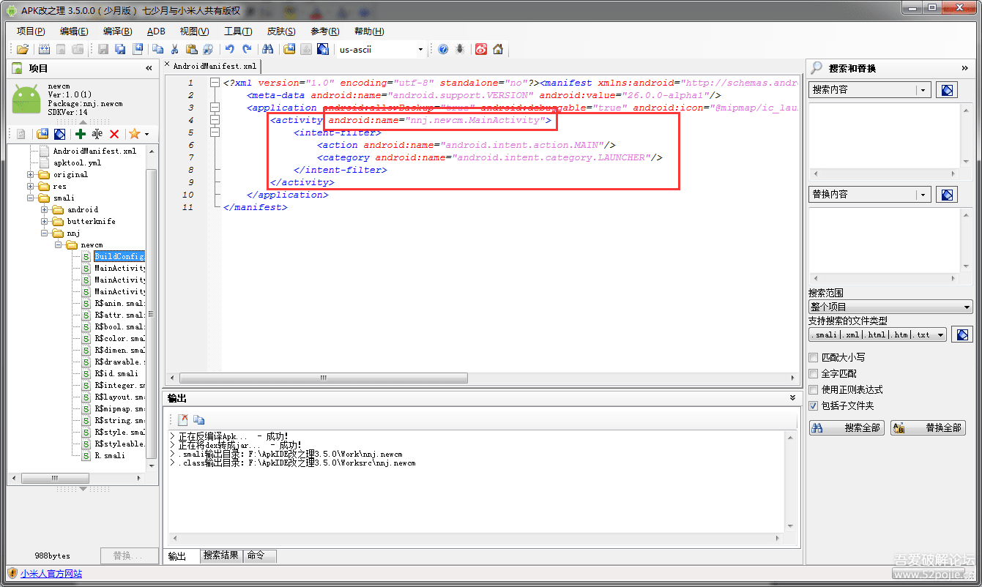Open the ADB menu
Screen dimensions: 982x587
(156, 31)
